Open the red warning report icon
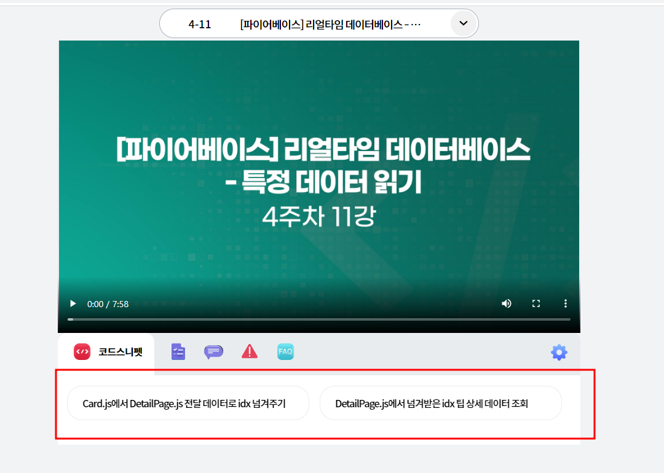The image size is (664, 473). 250,351
